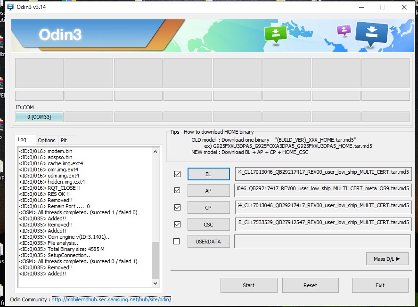Open the Odin Community samsung link

111,299
